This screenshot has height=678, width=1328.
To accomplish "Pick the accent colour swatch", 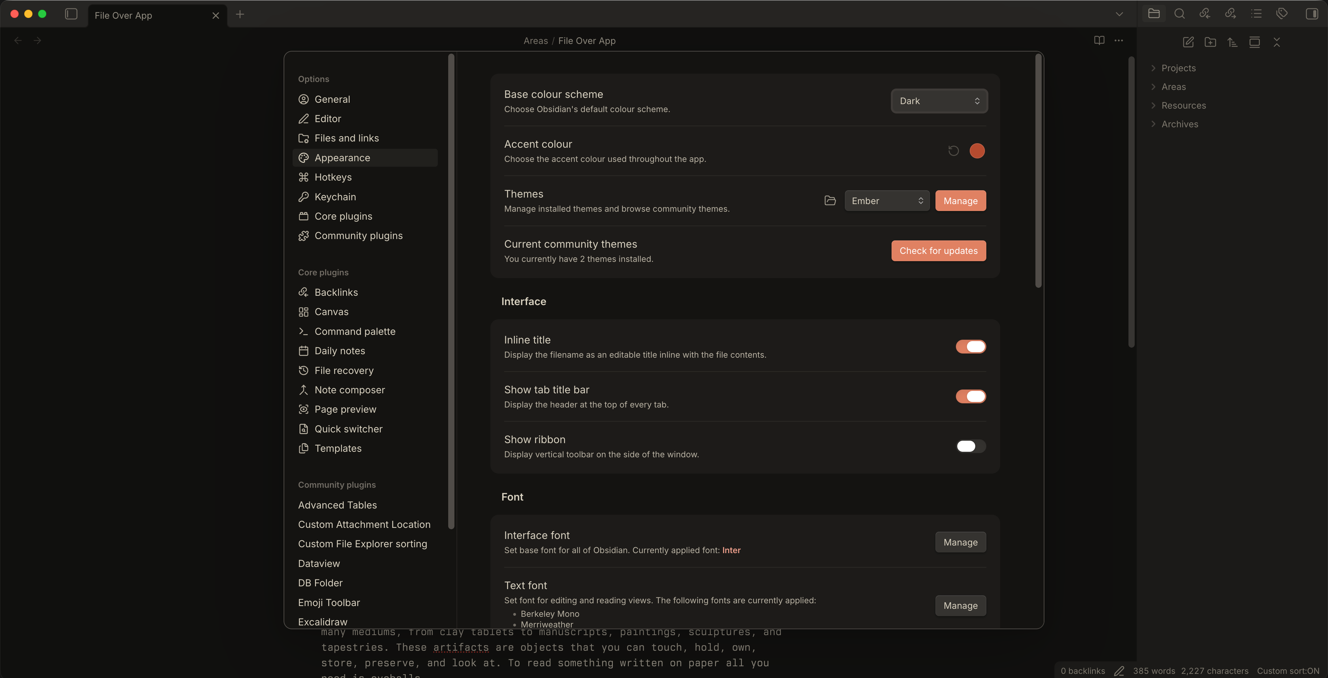I will pyautogui.click(x=977, y=150).
